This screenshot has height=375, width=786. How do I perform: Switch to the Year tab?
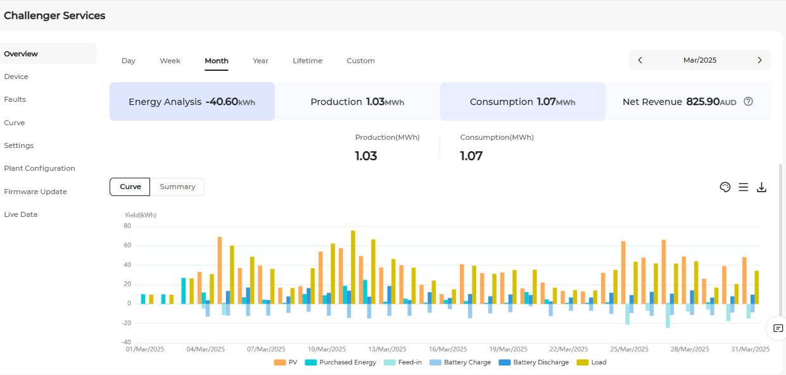[260, 61]
